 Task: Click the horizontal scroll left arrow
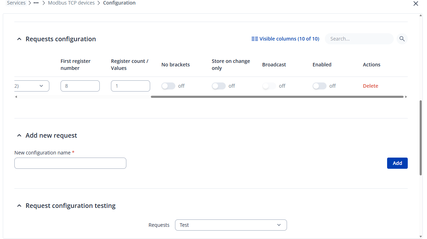click(x=16, y=97)
